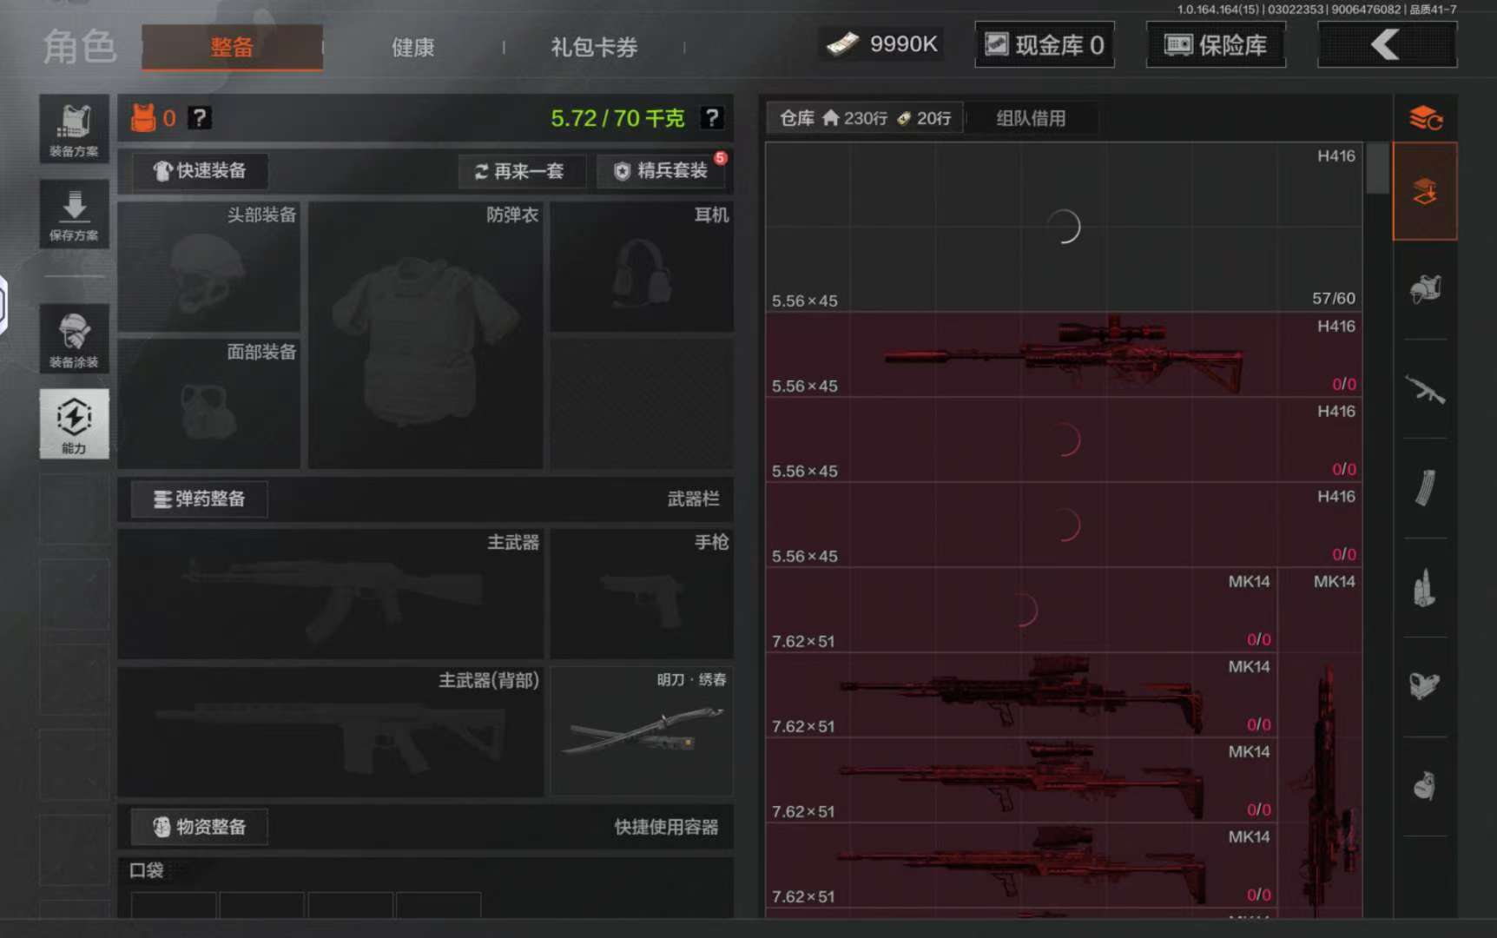1497x938 pixels.
Task: Filter stash by rifle weapons icon
Action: pos(1425,390)
